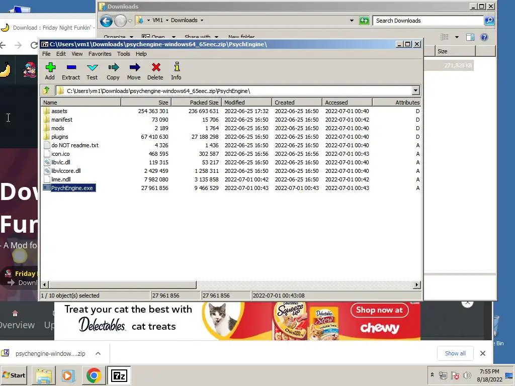515x386 pixels.
Task: Open the Edit menu
Action: (x=61, y=54)
